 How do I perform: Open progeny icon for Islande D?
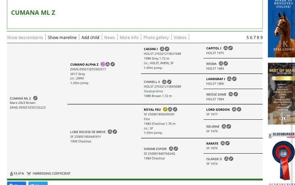(x=226, y=159)
